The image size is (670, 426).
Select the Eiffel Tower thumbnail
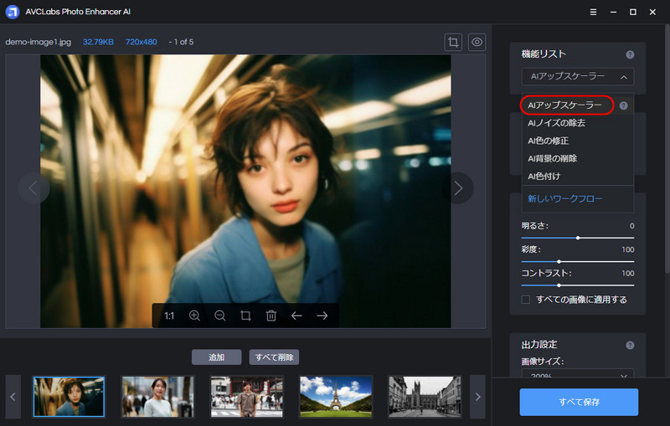(336, 397)
